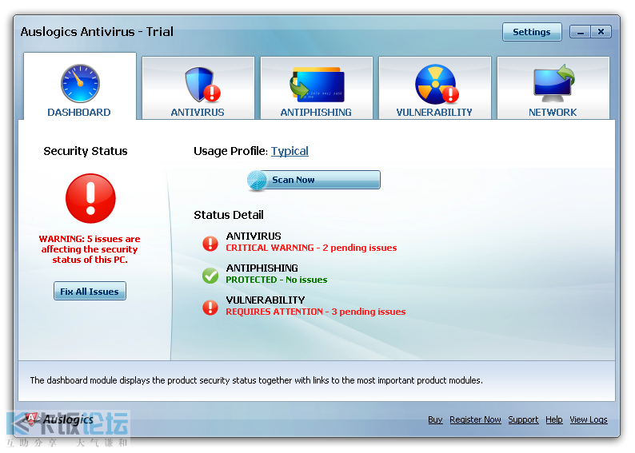Click the large red Security Status warning icon
This screenshot has width=635, height=453.
pos(90,198)
